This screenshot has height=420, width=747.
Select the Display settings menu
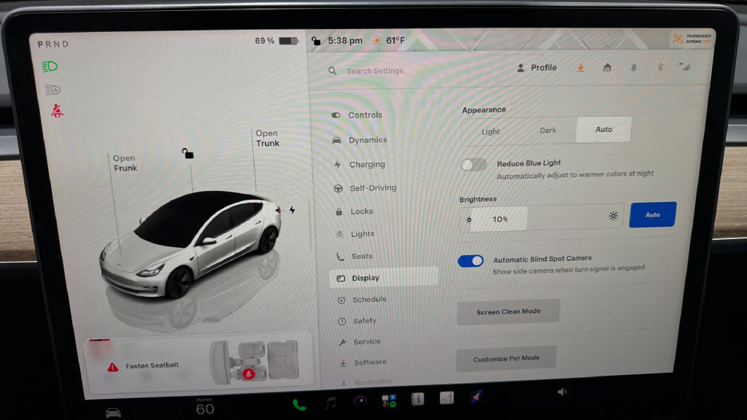pos(384,278)
